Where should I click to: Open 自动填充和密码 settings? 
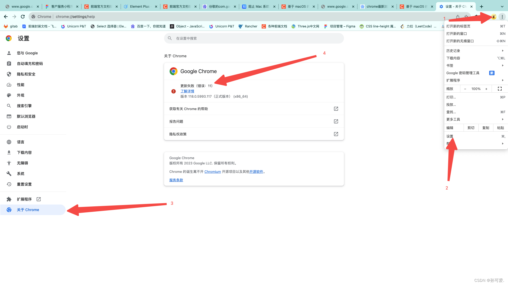[33, 64]
